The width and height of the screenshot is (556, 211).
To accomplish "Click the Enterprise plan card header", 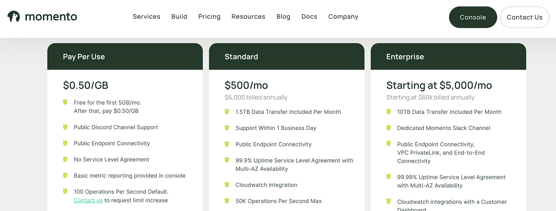I will (448, 57).
